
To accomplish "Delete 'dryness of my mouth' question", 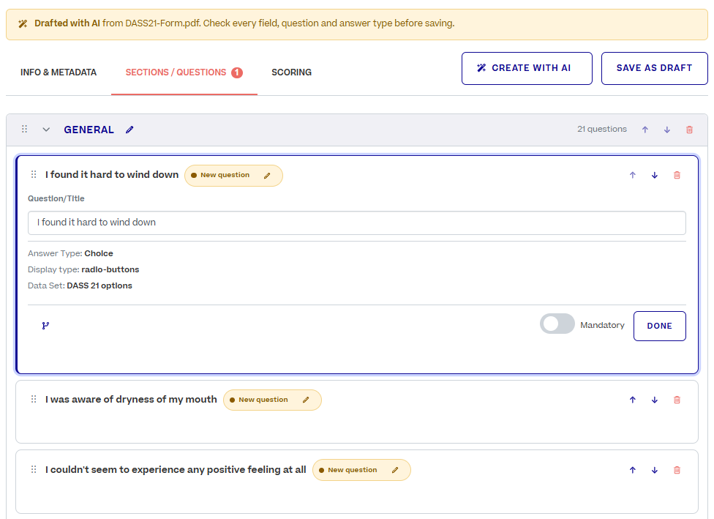I will coord(677,400).
